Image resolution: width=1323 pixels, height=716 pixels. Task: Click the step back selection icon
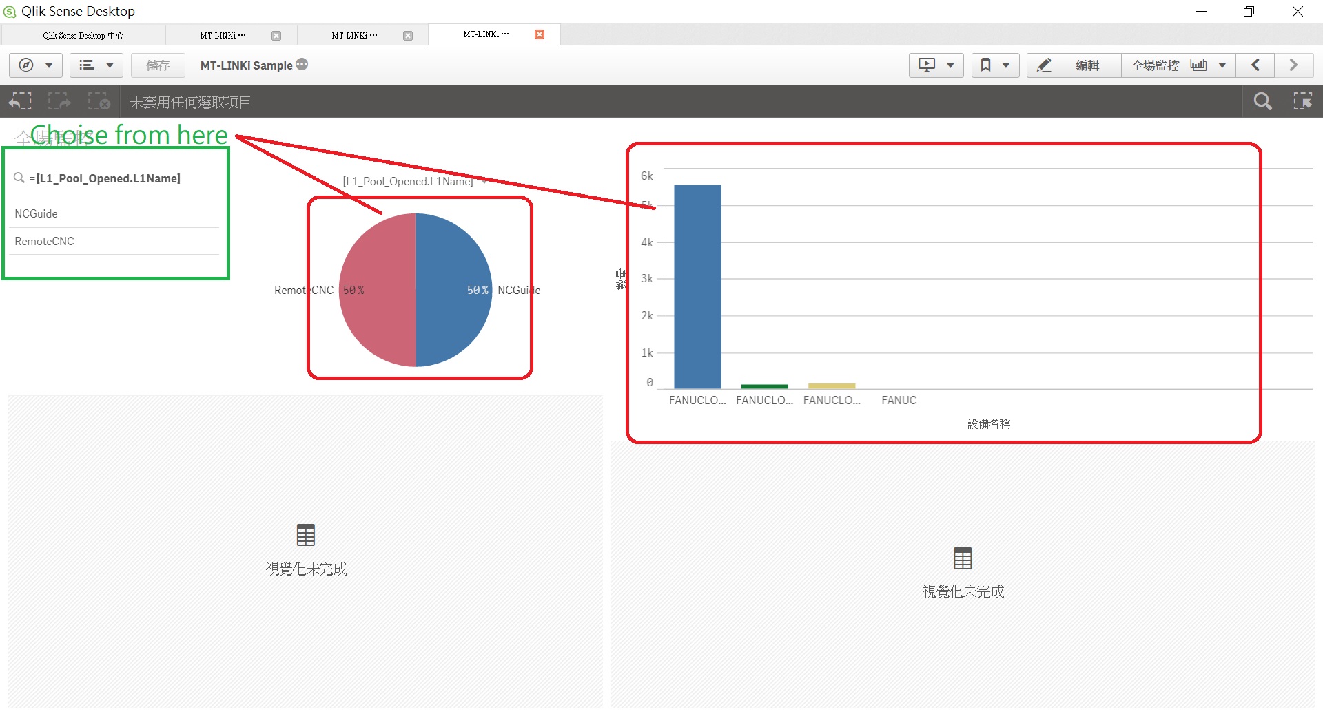20,102
